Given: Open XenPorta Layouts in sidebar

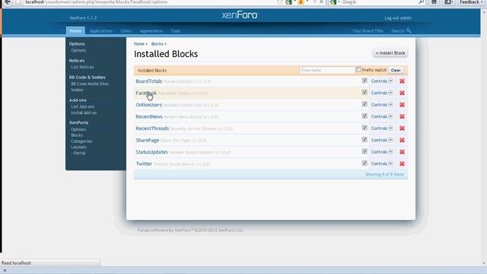Looking at the screenshot, I should click(x=78, y=147).
